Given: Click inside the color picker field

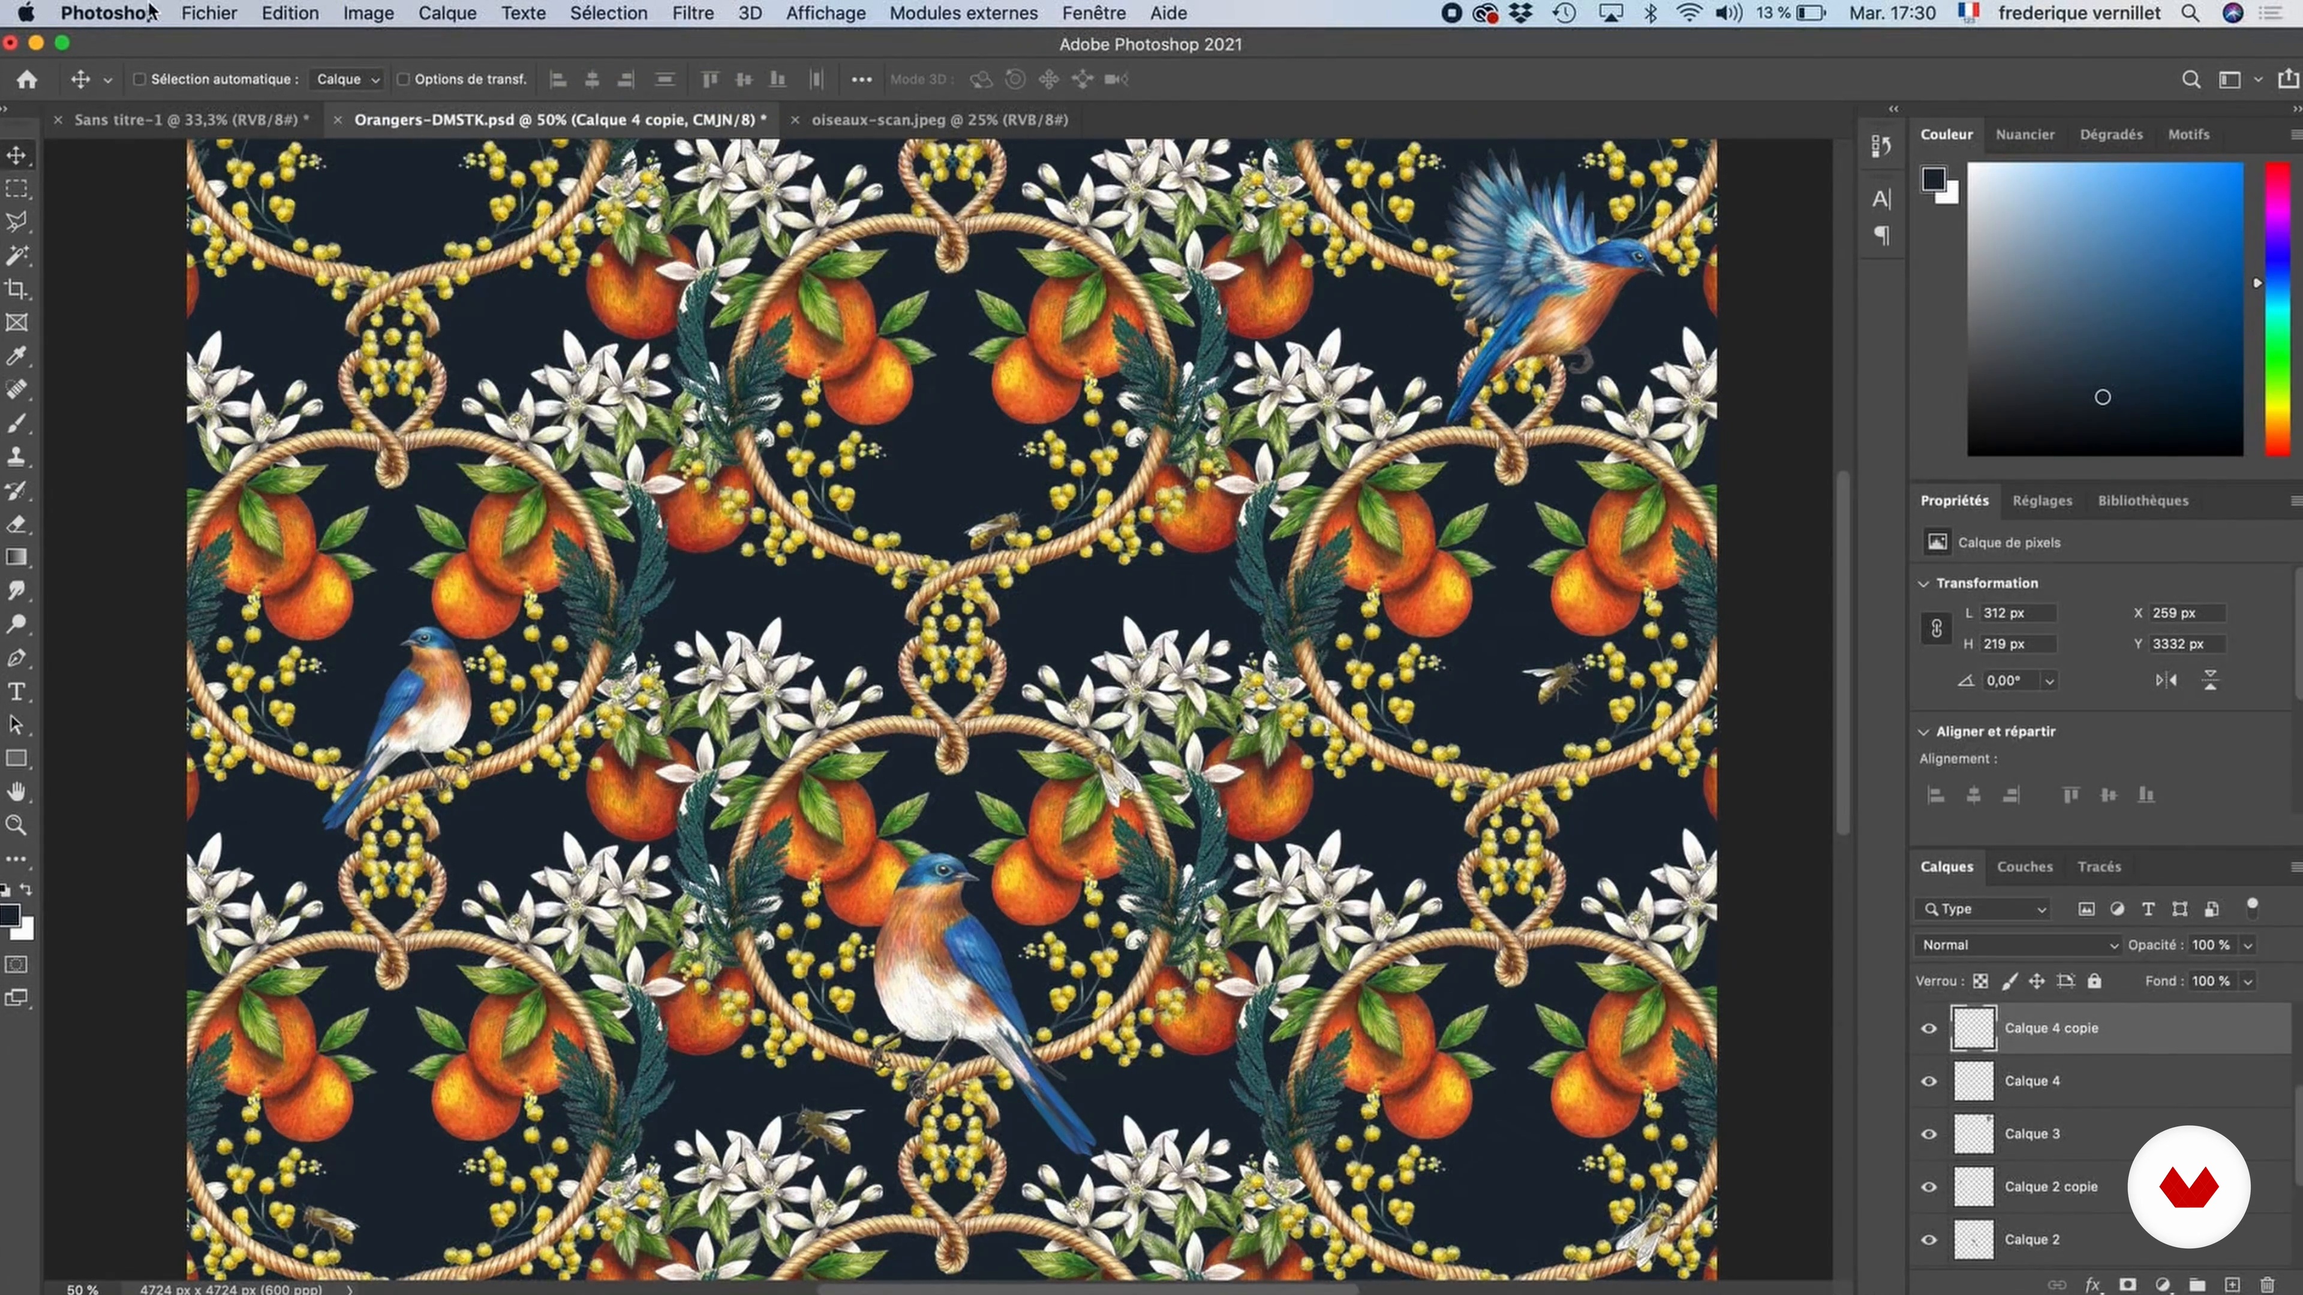Looking at the screenshot, I should (2104, 308).
